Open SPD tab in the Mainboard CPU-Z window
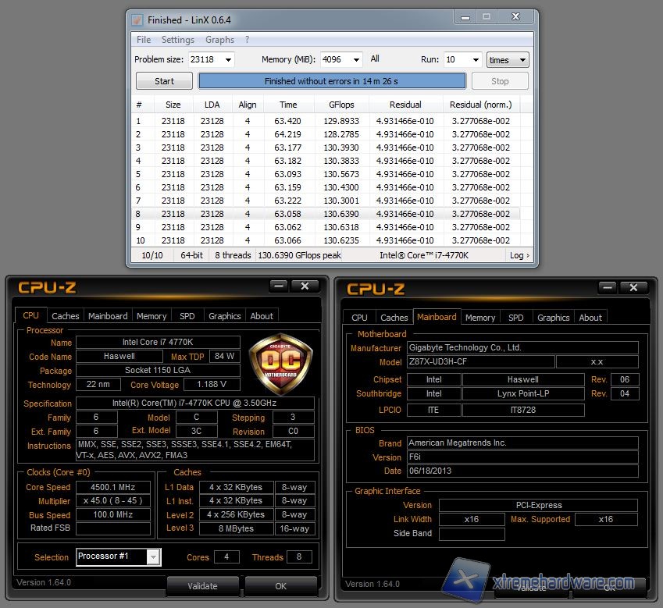The height and width of the screenshot is (608, 663). pos(516,318)
